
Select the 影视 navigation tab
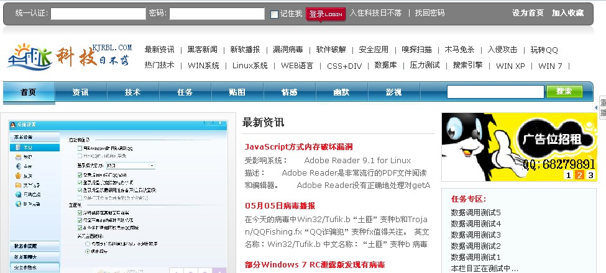(393, 92)
